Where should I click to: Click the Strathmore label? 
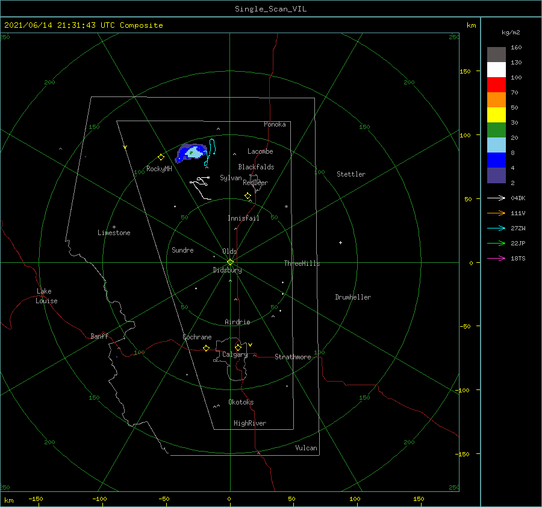(x=293, y=357)
